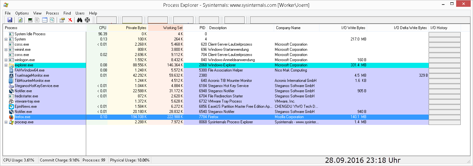Image resolution: width=473 pixels, height=166 pixels.
Task: Sort by the Private Bytes column header
Action: coord(136,28)
